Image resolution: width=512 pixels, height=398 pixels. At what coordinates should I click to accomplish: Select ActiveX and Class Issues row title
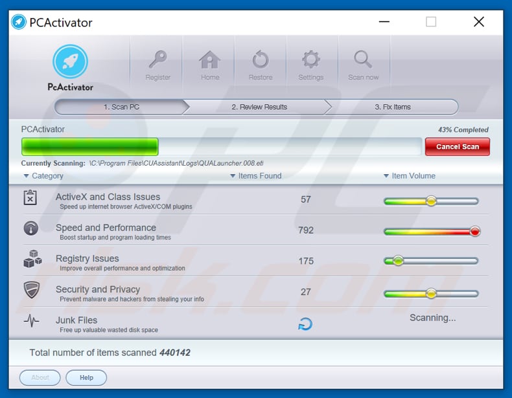(x=108, y=197)
